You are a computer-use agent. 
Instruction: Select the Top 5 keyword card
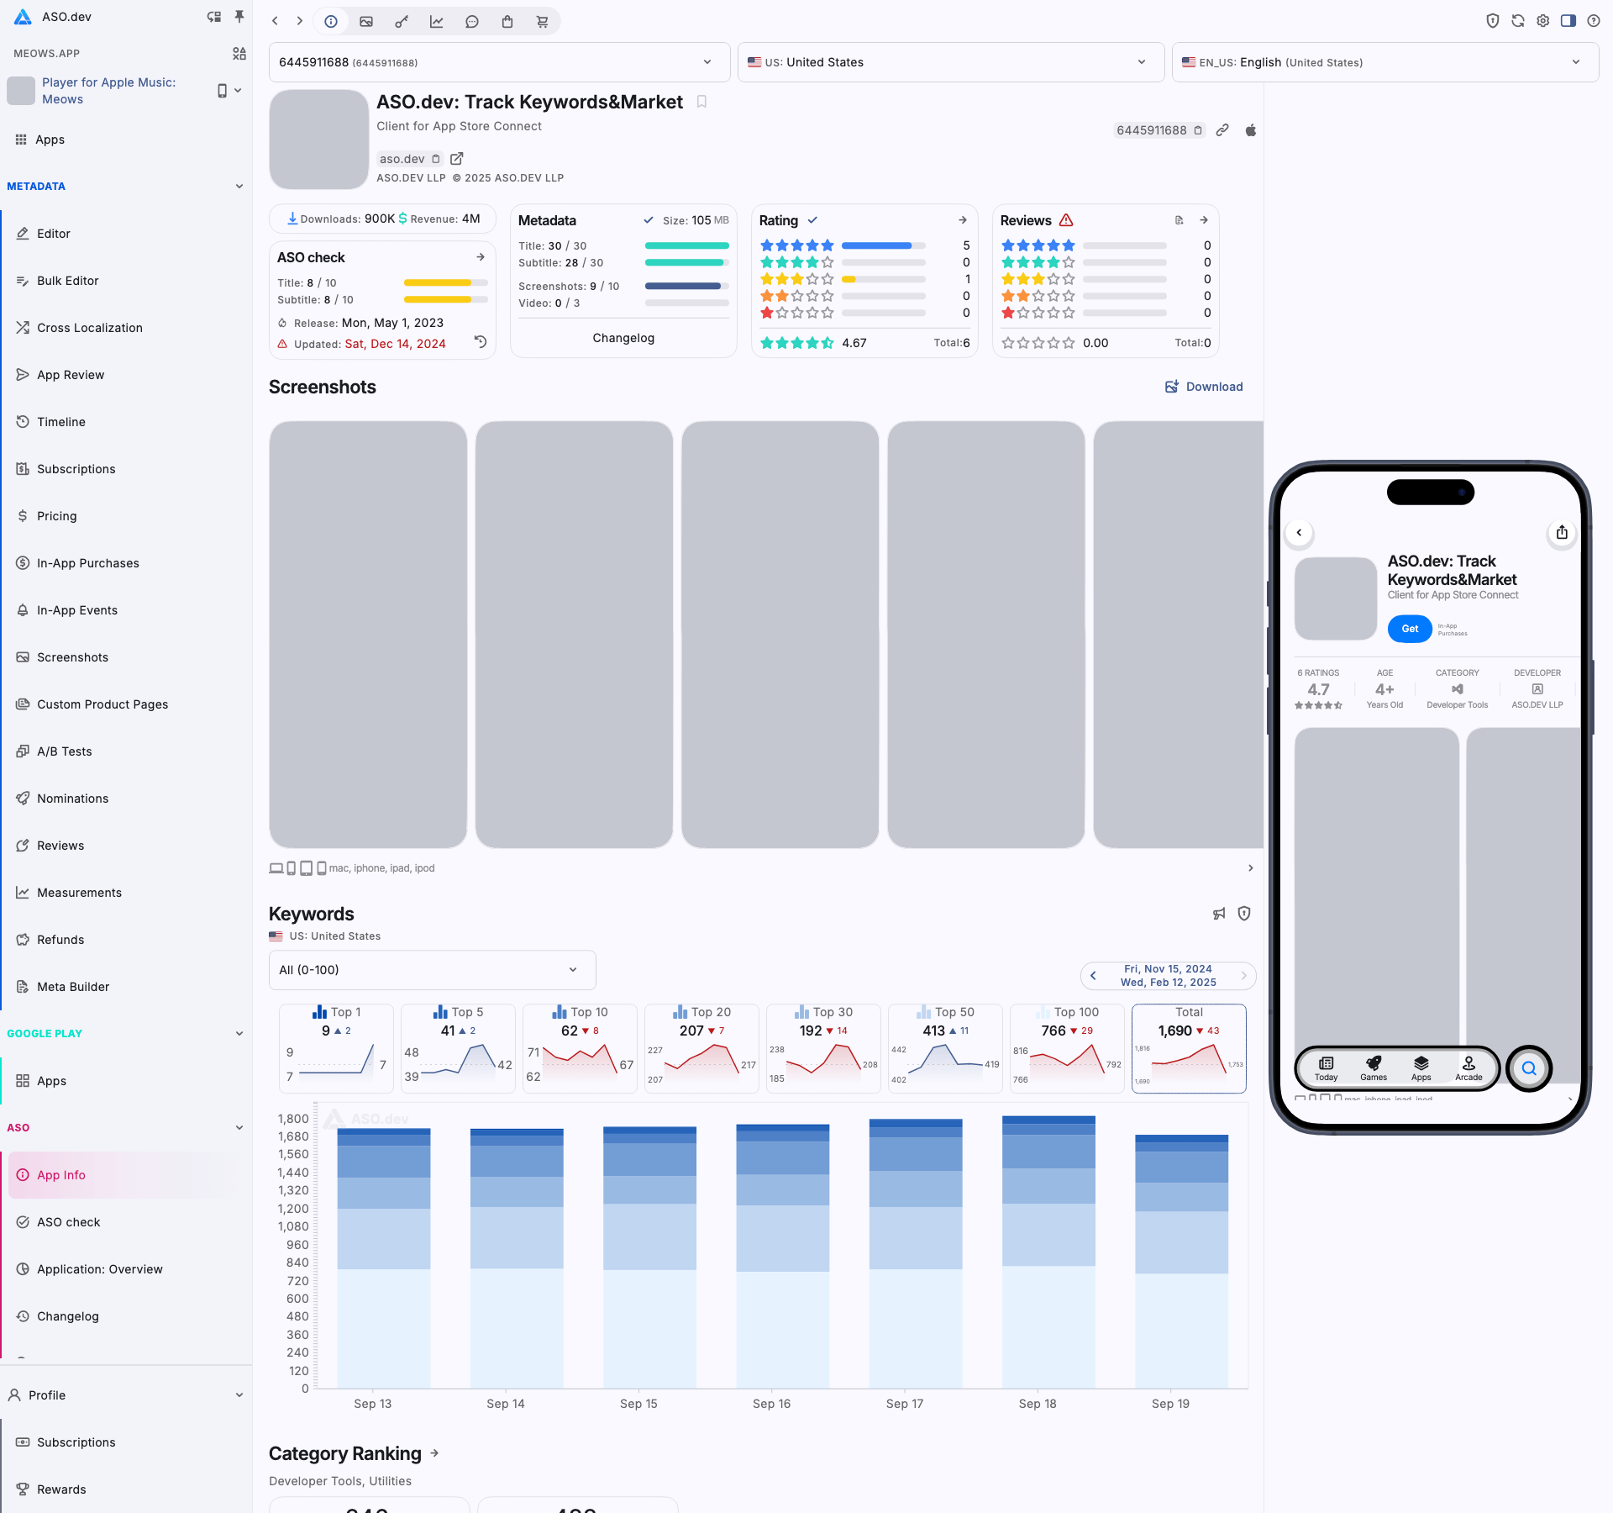[458, 1048]
